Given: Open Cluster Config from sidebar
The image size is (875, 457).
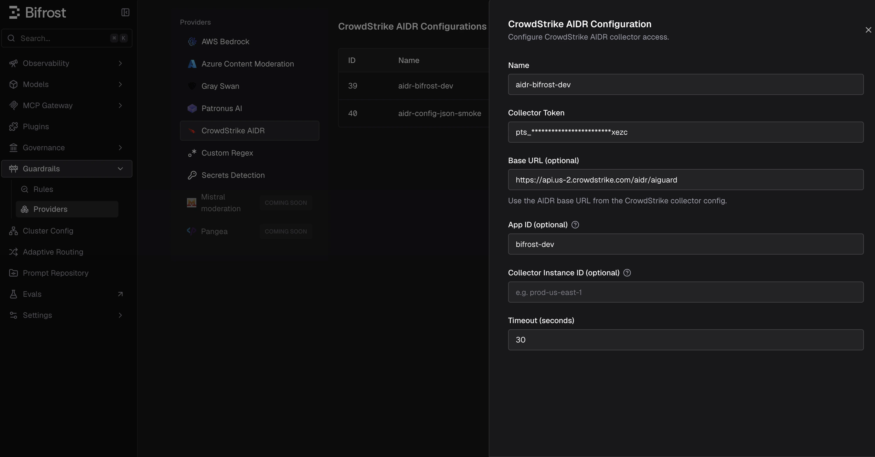Looking at the screenshot, I should 67,231.
